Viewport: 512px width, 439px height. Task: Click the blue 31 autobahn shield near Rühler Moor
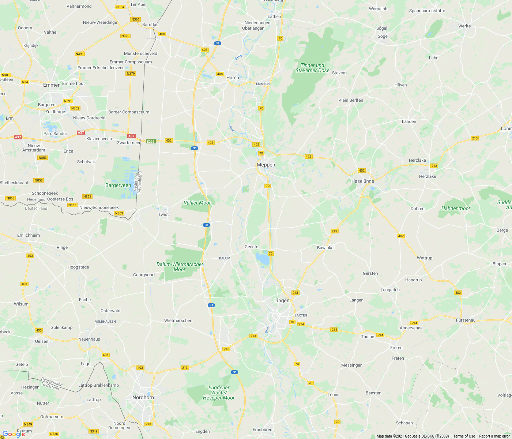[x=207, y=225]
